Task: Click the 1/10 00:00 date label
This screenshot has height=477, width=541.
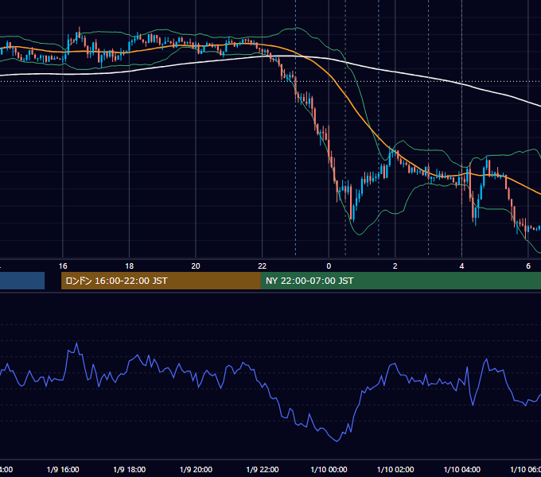Action: [x=329, y=469]
